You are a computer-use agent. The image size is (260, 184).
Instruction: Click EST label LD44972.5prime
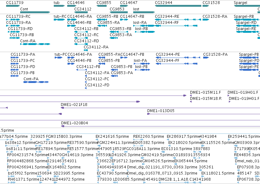coord(69,179)
